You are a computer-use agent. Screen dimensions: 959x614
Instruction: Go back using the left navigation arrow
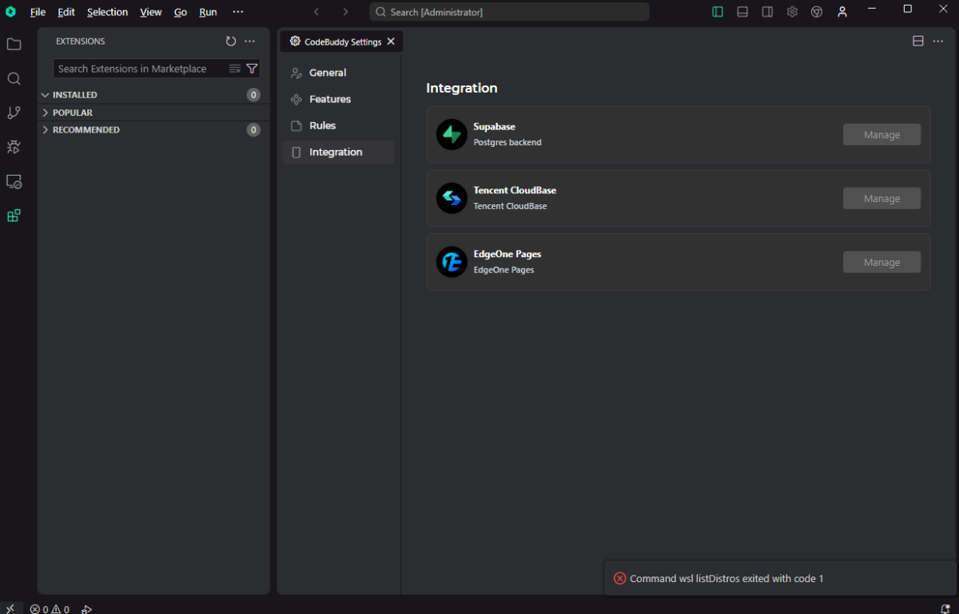(x=316, y=12)
